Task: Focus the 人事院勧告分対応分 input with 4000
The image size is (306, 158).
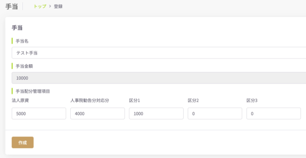Action: click(97, 114)
